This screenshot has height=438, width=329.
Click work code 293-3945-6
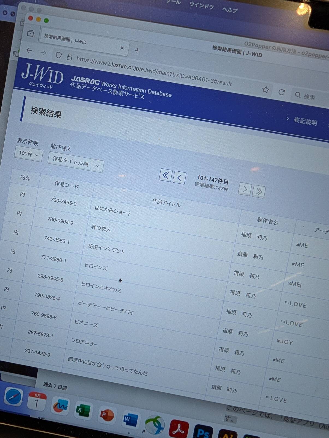pos(50,278)
